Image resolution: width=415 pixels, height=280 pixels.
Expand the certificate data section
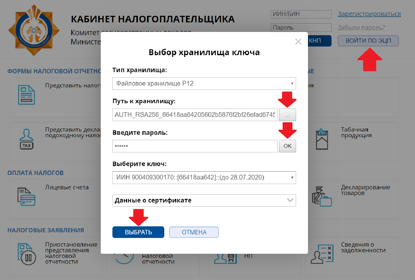coord(204,200)
